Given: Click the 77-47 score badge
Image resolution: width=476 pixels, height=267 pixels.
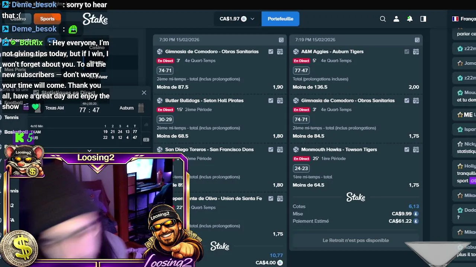Looking at the screenshot, I should coord(301,70).
